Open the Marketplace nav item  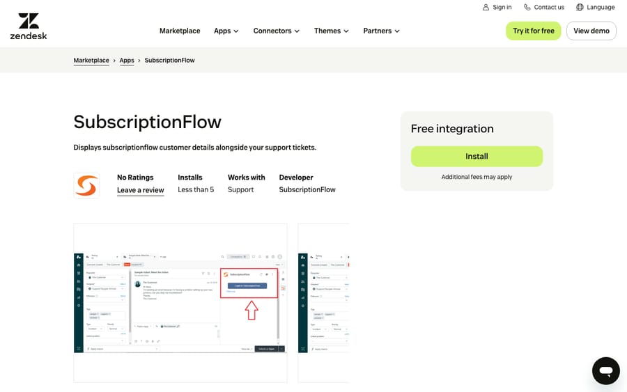click(x=180, y=31)
